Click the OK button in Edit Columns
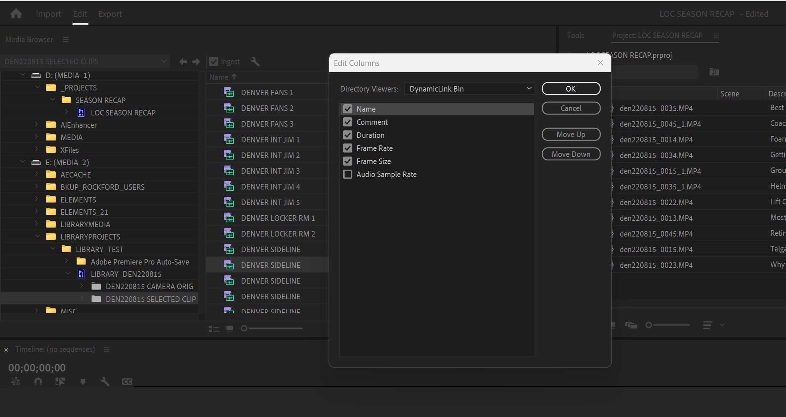The height and width of the screenshot is (417, 786). click(571, 89)
